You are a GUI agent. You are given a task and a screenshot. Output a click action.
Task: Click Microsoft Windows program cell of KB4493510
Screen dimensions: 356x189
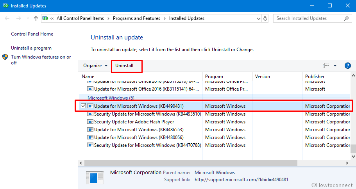pyautogui.click(x=225, y=114)
